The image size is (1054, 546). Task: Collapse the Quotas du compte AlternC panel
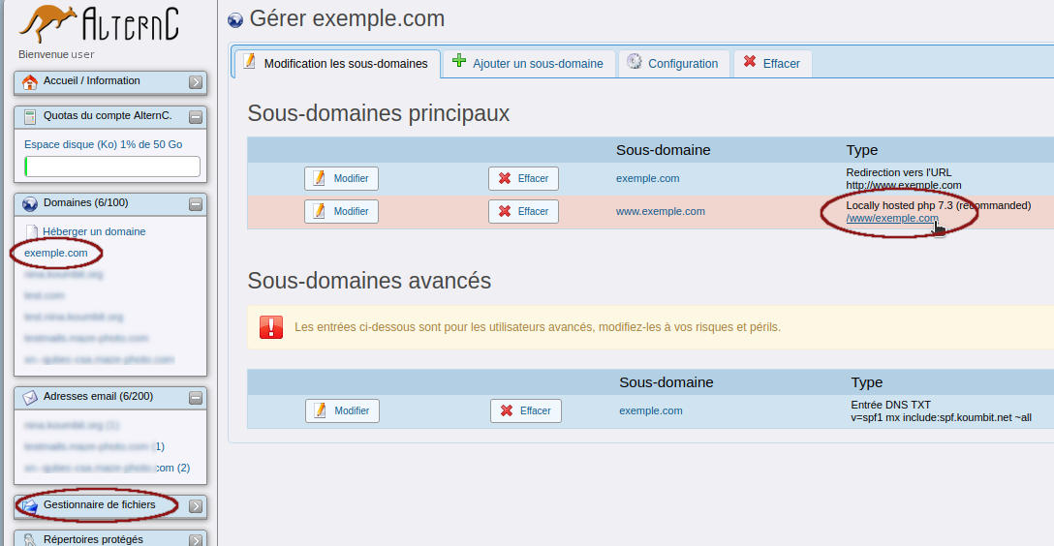(196, 117)
